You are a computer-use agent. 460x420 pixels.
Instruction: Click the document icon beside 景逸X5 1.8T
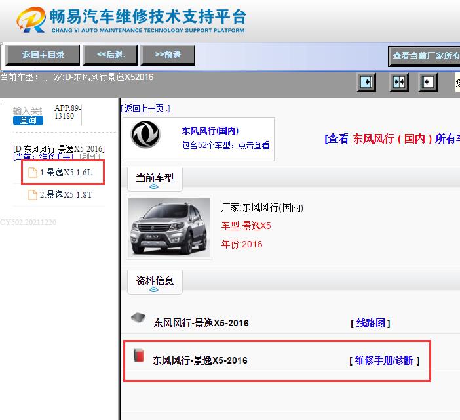33,195
